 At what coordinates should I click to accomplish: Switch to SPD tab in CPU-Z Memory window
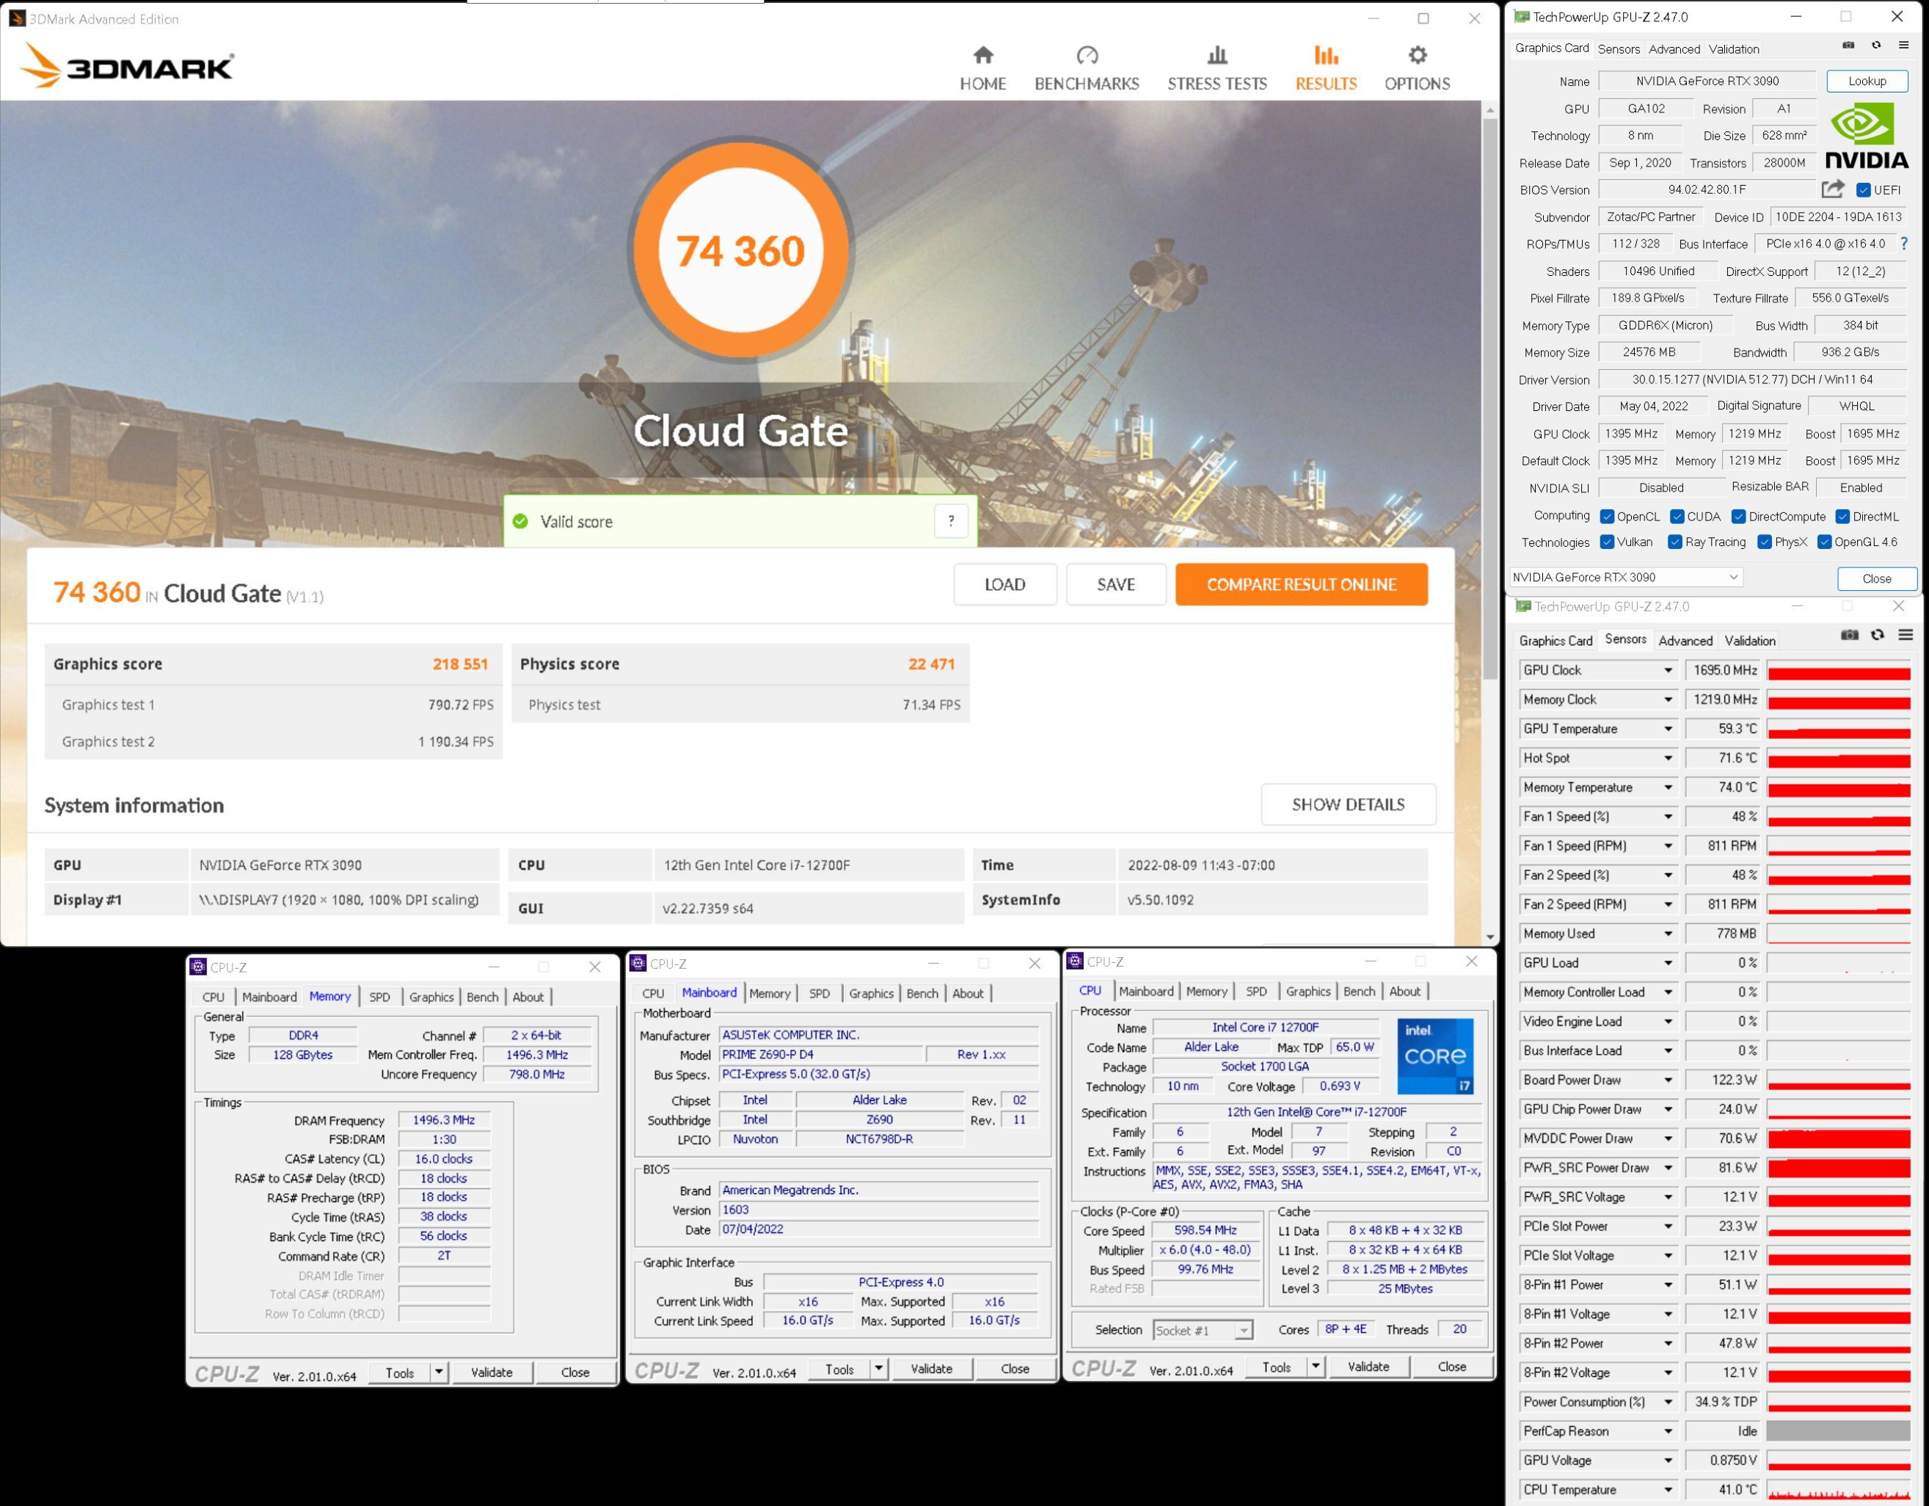(x=380, y=997)
